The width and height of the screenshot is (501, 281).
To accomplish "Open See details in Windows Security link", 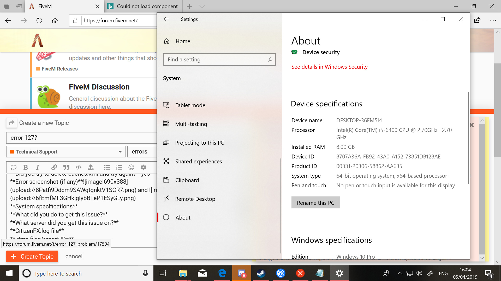I will pyautogui.click(x=329, y=67).
